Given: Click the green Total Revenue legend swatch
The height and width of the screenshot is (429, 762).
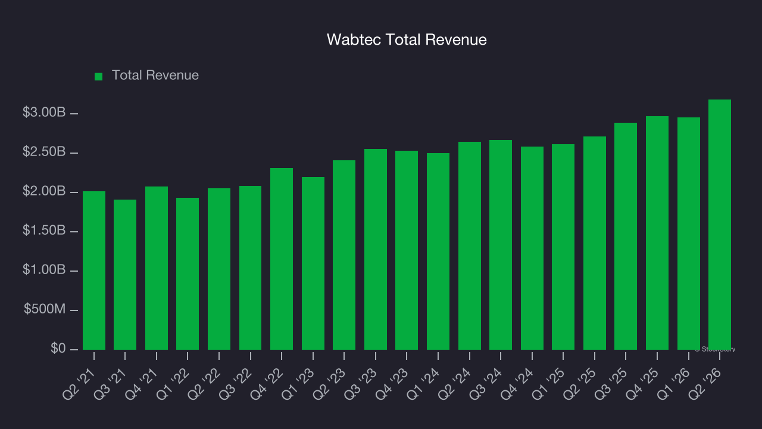Looking at the screenshot, I should pyautogui.click(x=99, y=76).
